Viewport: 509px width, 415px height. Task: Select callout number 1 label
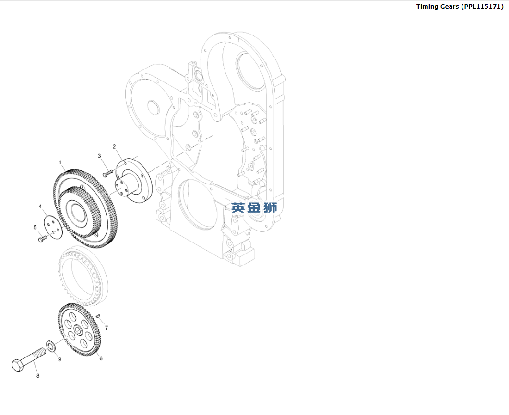[x=60, y=162]
